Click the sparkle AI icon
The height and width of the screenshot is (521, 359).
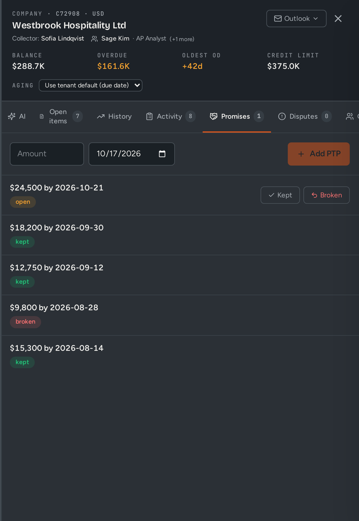12,116
